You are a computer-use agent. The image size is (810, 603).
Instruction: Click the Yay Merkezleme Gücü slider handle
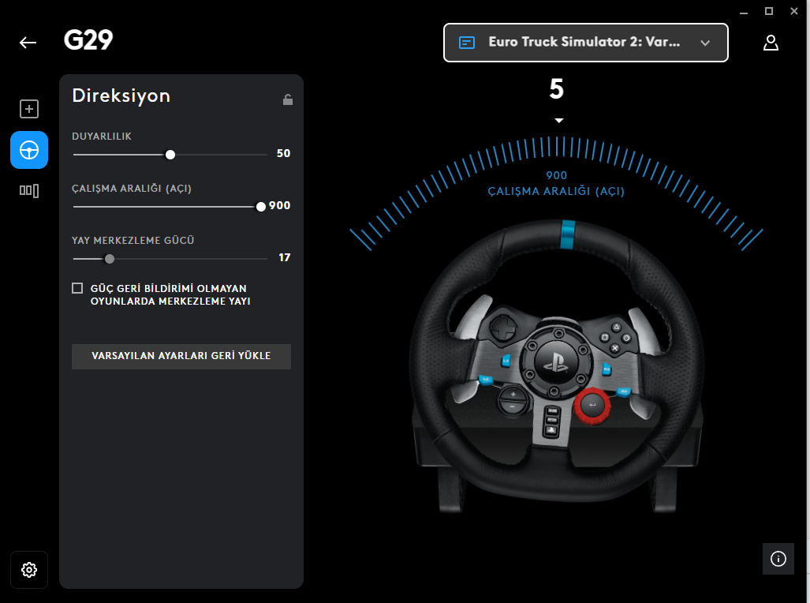tap(110, 259)
